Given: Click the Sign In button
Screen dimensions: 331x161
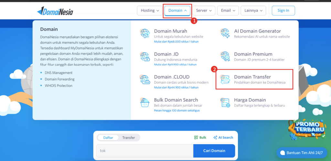Looking at the screenshot, I should click(x=283, y=11).
